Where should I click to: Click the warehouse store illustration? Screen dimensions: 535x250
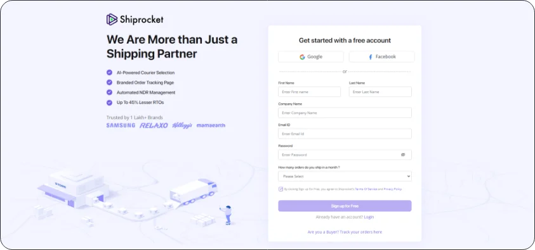point(74,189)
